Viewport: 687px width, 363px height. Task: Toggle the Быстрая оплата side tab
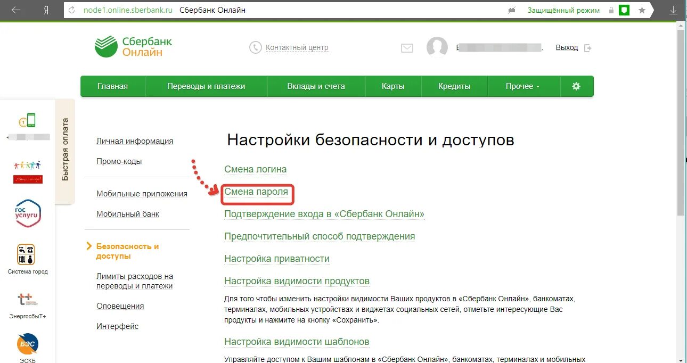(65, 151)
